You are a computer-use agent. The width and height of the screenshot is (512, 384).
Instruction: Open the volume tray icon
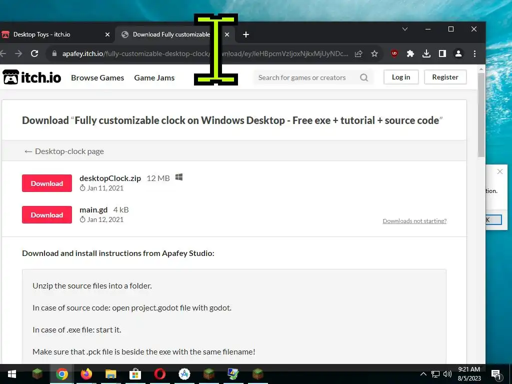447,374
